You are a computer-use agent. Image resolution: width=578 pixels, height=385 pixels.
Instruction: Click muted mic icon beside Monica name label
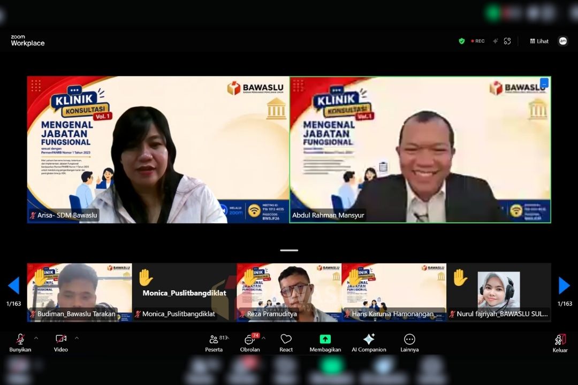click(138, 314)
